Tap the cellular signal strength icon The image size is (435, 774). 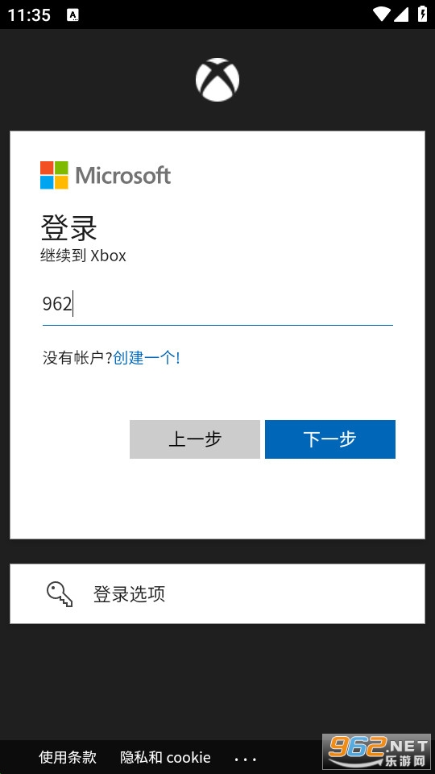(401, 15)
